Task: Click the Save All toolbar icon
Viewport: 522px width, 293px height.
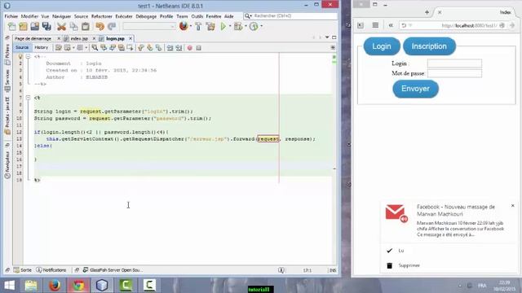Action: [46, 26]
